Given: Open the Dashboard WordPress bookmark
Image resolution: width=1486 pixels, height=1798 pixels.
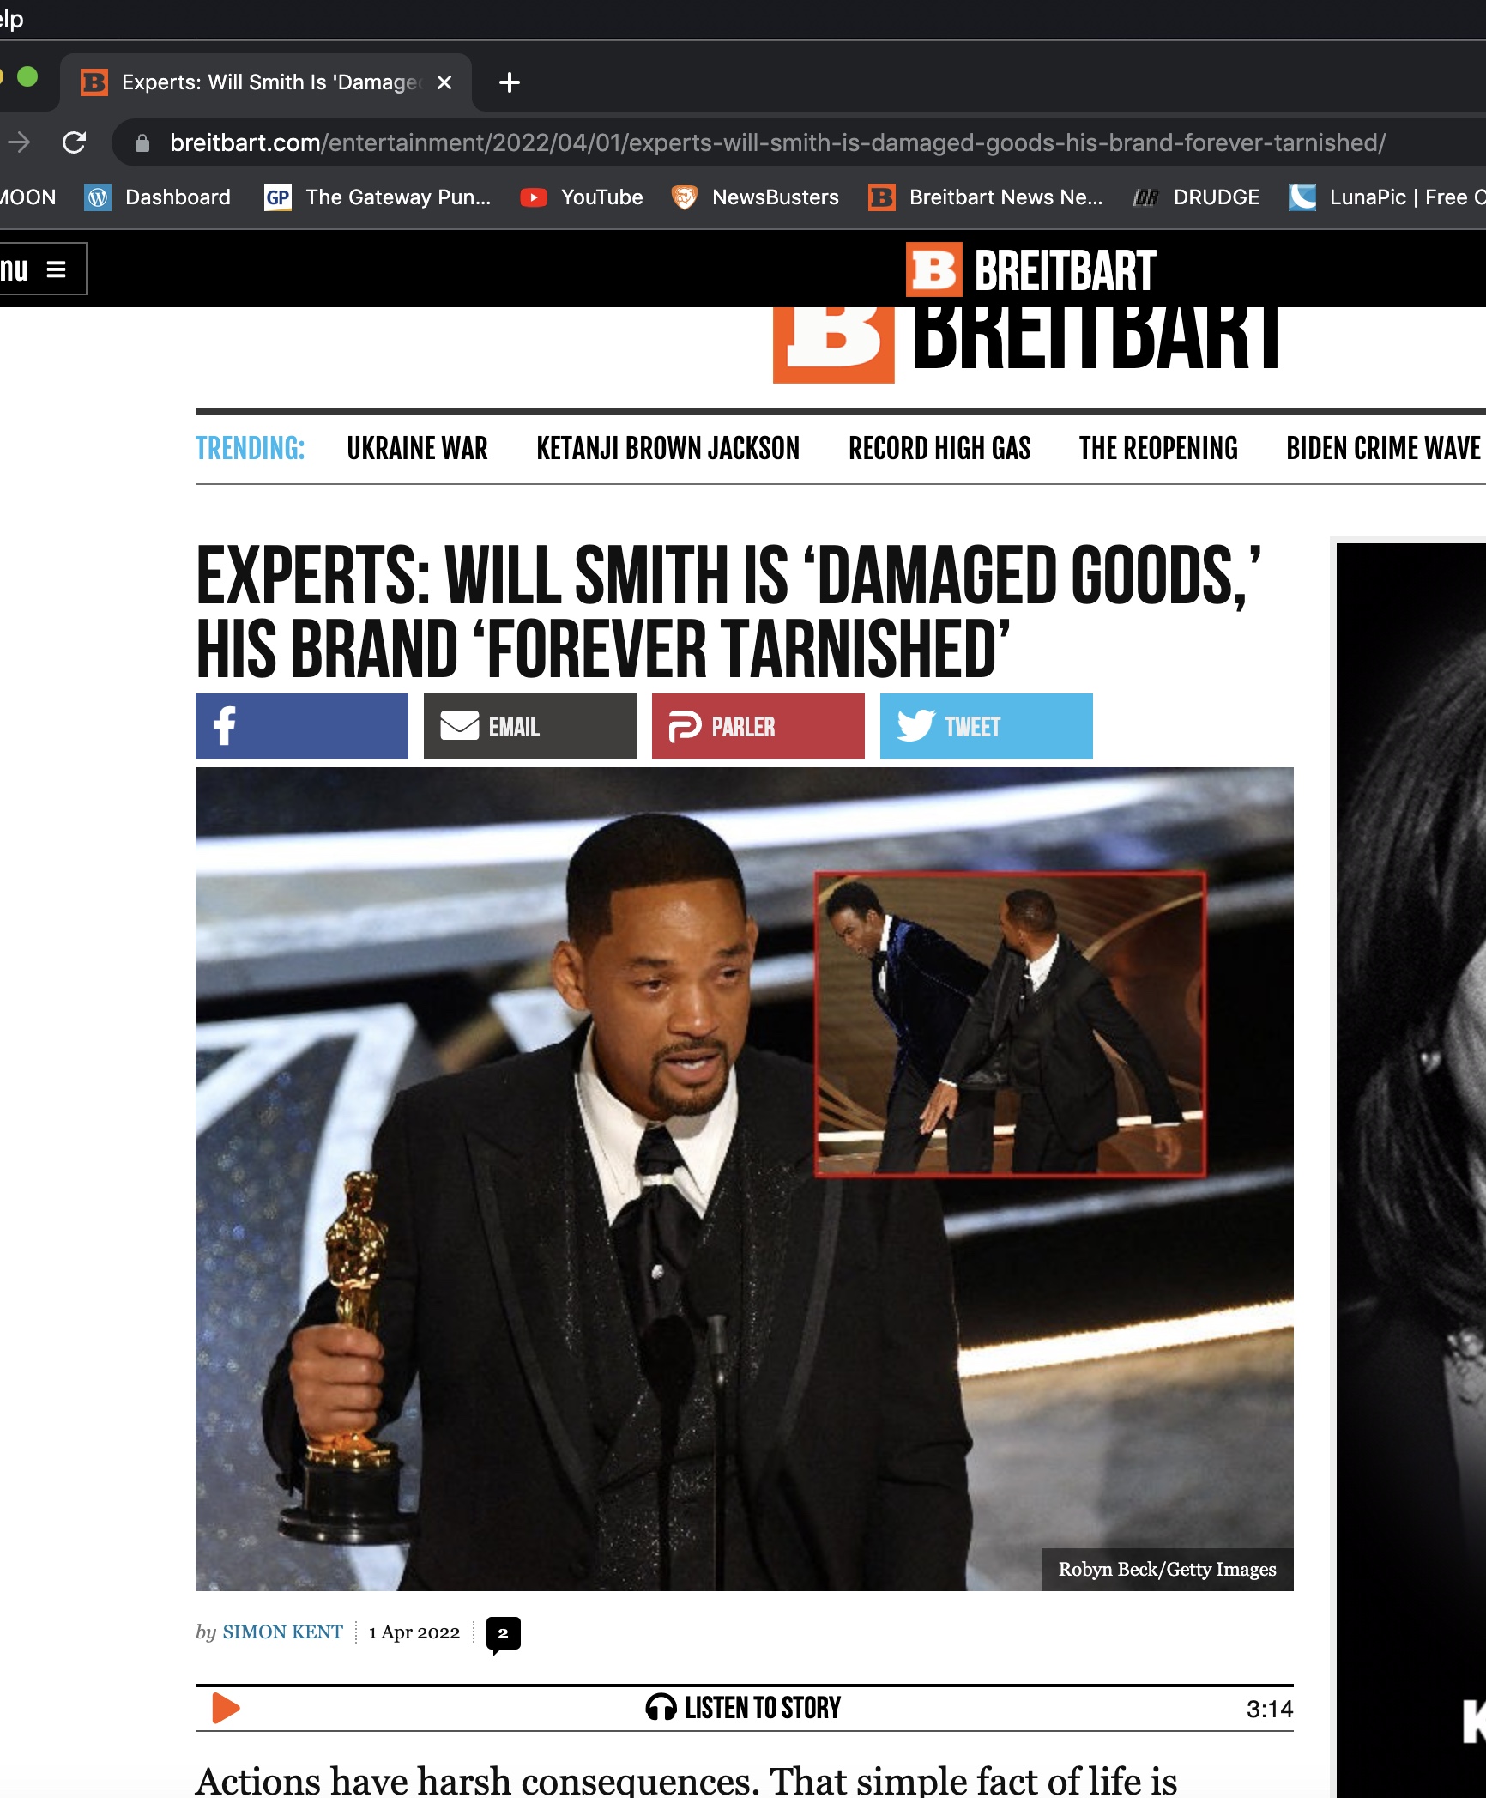Looking at the screenshot, I should click(158, 197).
